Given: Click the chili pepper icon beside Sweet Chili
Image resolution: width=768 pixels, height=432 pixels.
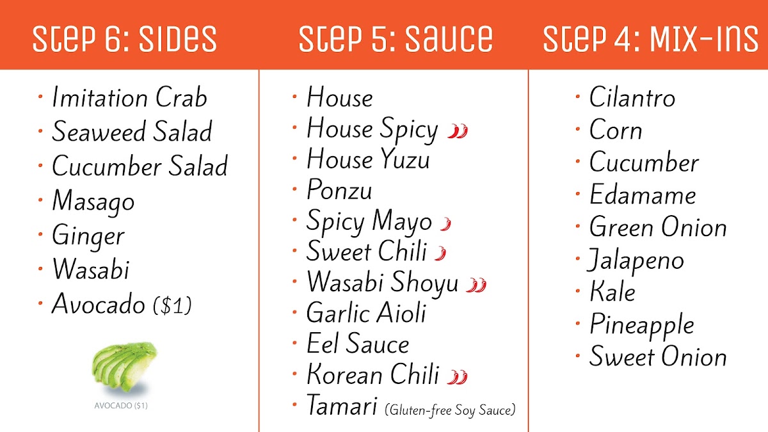Looking at the screenshot, I should click(x=440, y=253).
